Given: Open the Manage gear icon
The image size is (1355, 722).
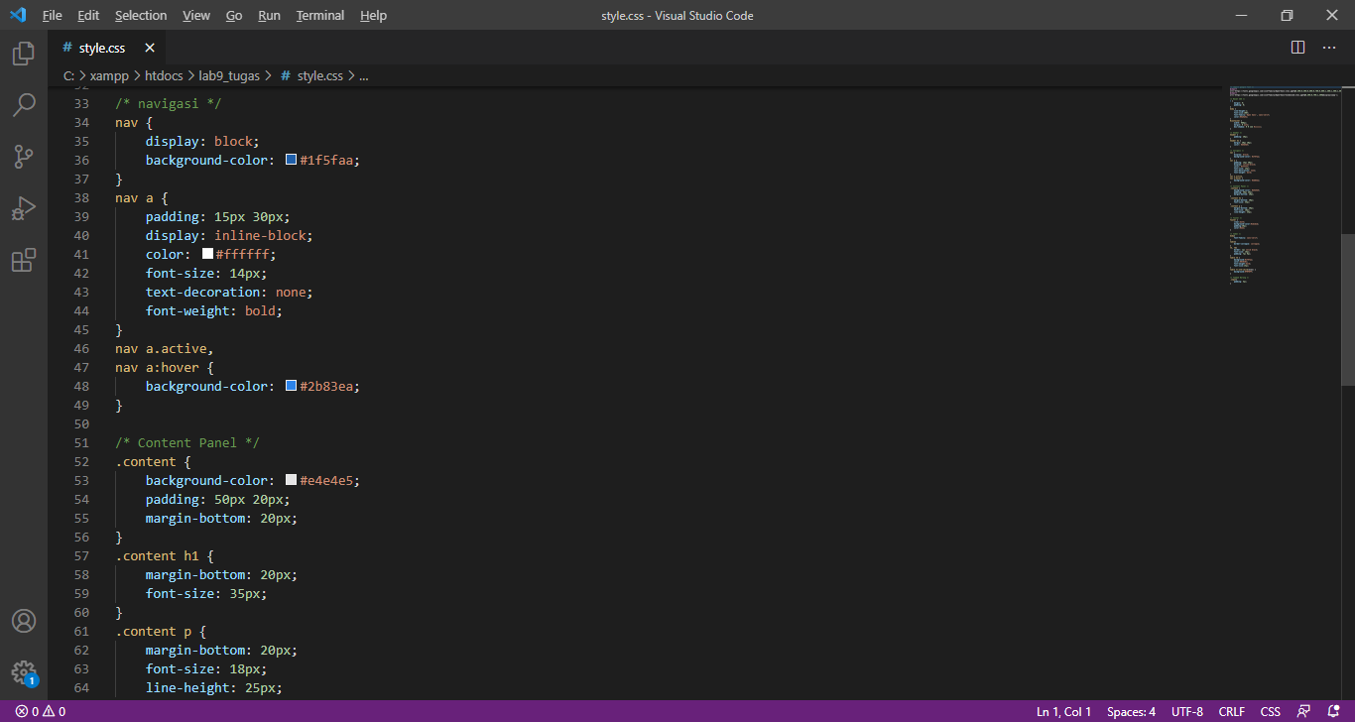Looking at the screenshot, I should click(24, 672).
